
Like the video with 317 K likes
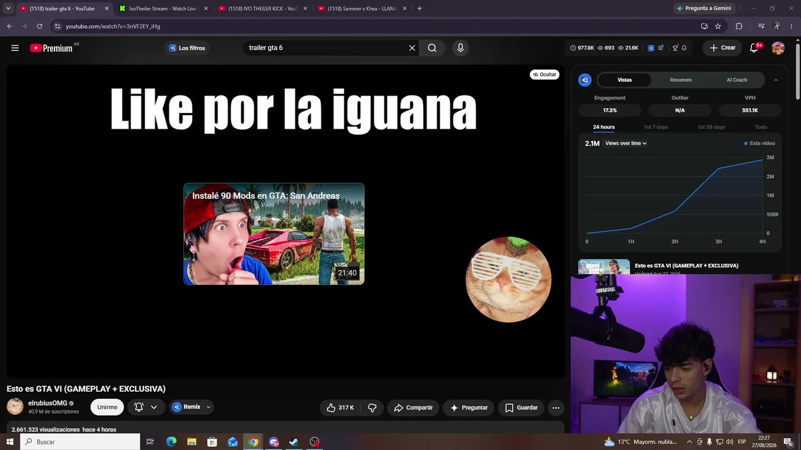[340, 407]
